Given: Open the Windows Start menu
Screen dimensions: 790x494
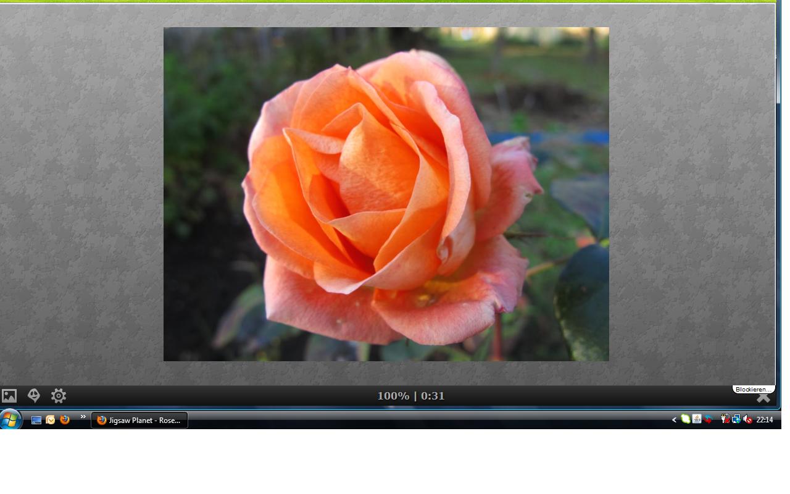Looking at the screenshot, I should [x=10, y=420].
